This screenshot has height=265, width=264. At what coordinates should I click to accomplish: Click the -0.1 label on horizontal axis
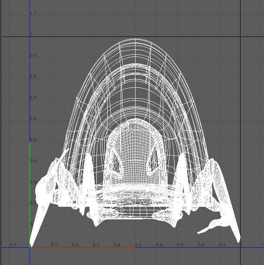13,245
